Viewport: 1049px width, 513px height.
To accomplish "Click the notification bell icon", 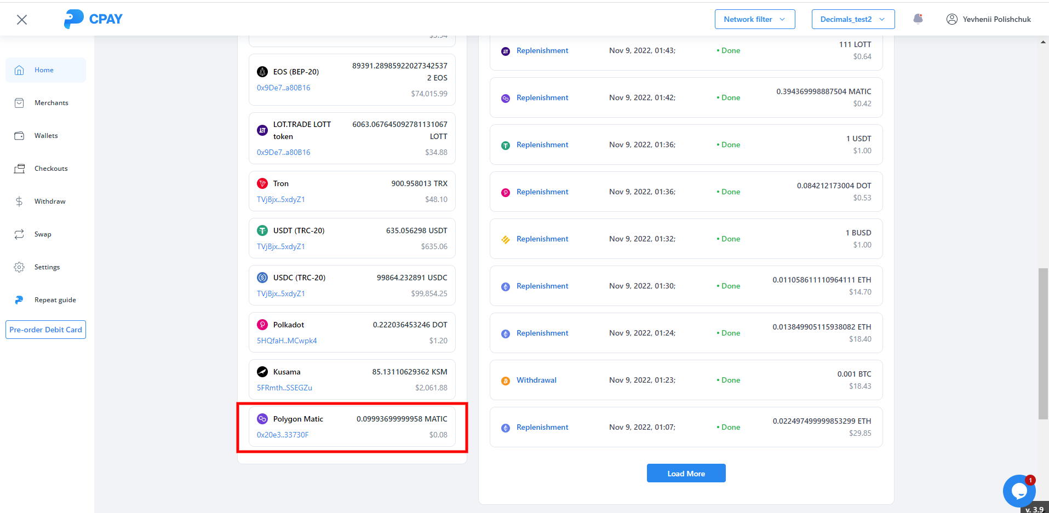I will tap(918, 19).
